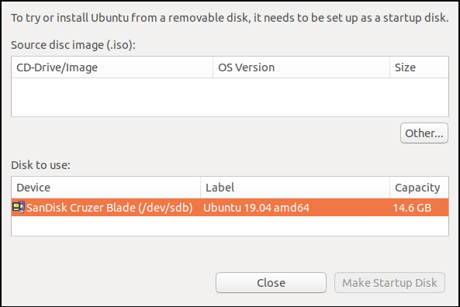Click the startup disk instruction text
The image size is (460, 307).
(x=230, y=18)
